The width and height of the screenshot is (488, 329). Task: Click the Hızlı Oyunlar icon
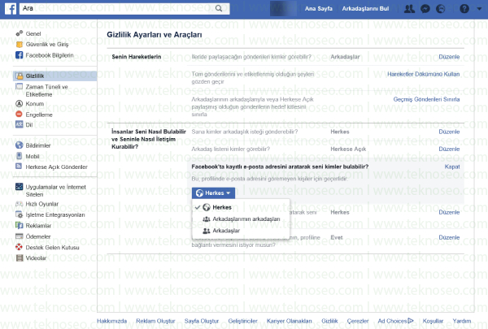(x=20, y=204)
